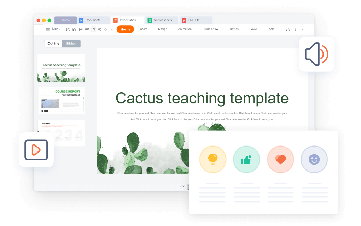Redo the last action
The width and height of the screenshot is (361, 226).
(106, 29)
